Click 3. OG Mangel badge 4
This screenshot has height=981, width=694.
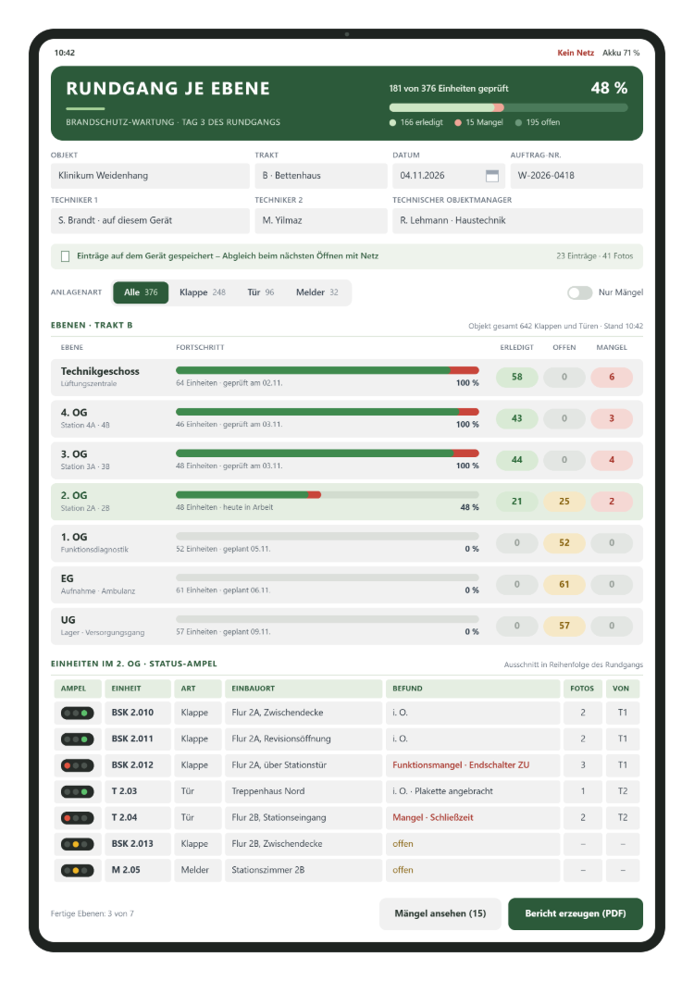[612, 460]
